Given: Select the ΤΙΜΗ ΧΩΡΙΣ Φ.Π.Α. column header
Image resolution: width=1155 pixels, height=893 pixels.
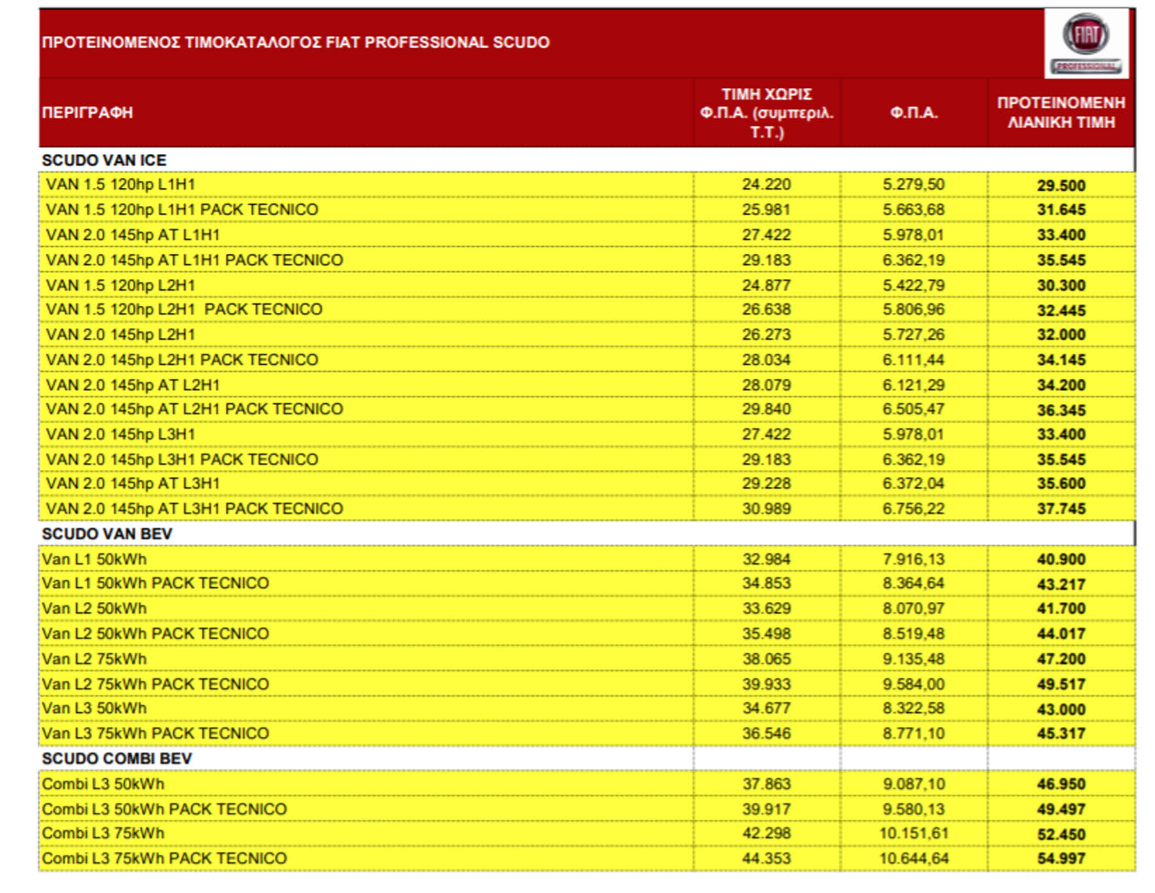Looking at the screenshot, I should click(766, 113).
